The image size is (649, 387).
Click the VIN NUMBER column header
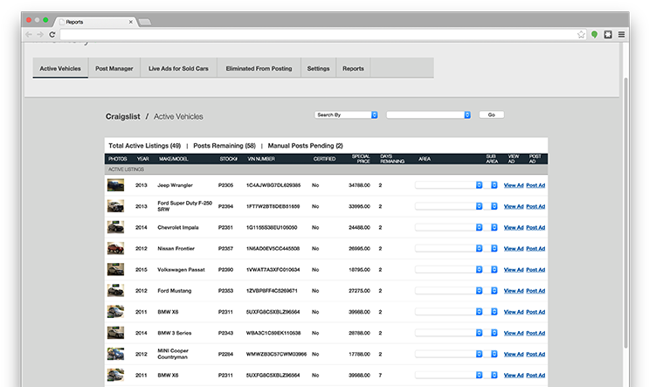(x=261, y=159)
